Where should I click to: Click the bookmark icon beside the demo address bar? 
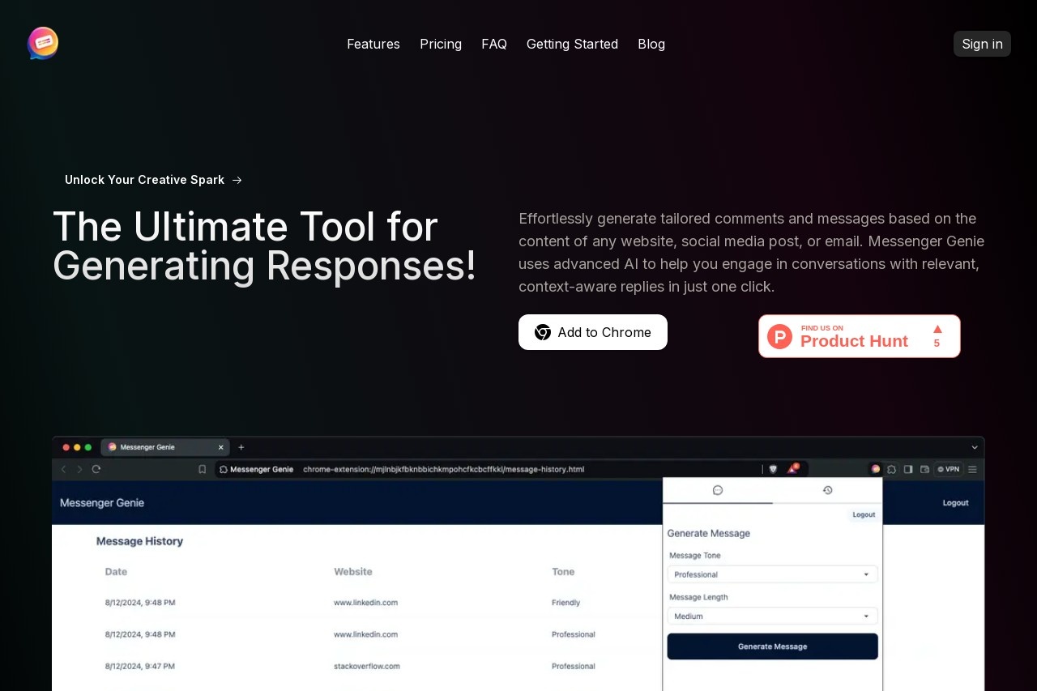[203, 469]
